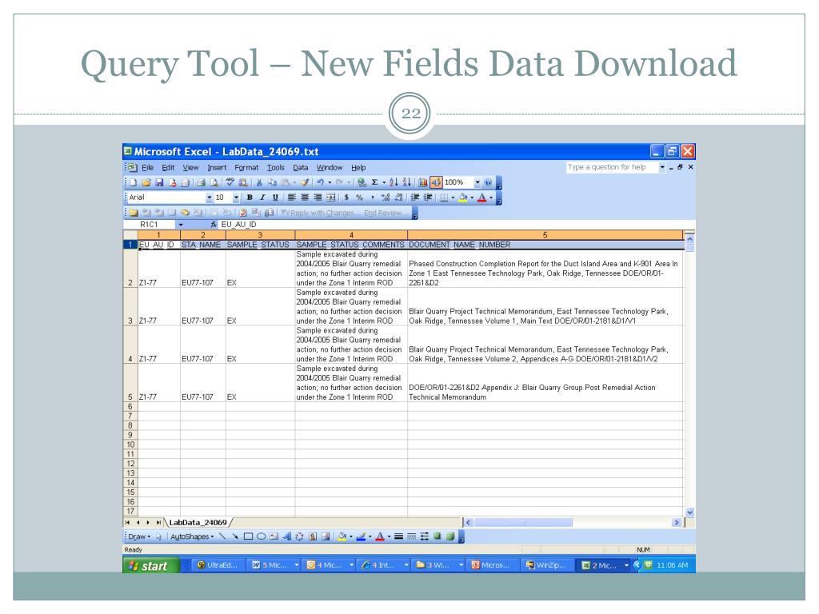Click the Type a question for help box
Screen dimensions: 819x614
pyautogui.click(x=611, y=167)
